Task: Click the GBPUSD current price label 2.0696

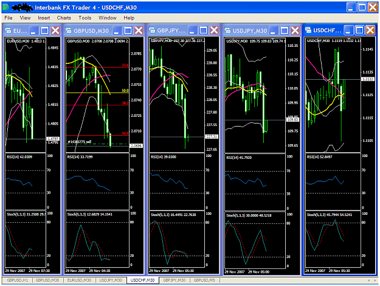Action: pos(136,145)
